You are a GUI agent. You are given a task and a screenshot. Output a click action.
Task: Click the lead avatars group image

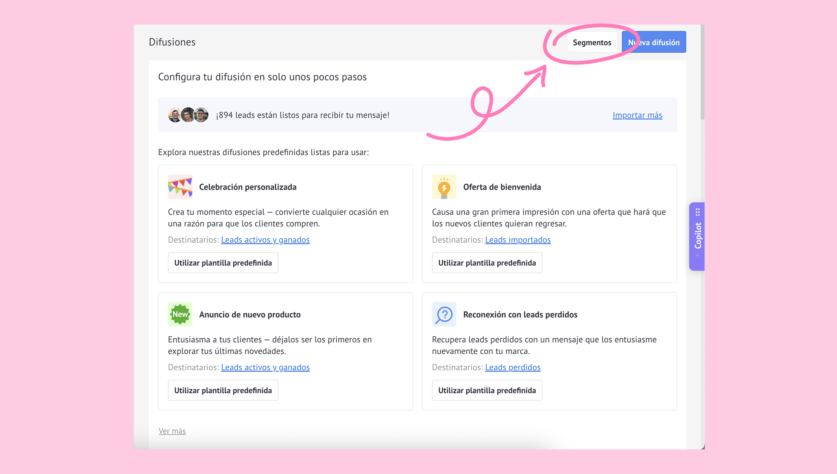188,115
